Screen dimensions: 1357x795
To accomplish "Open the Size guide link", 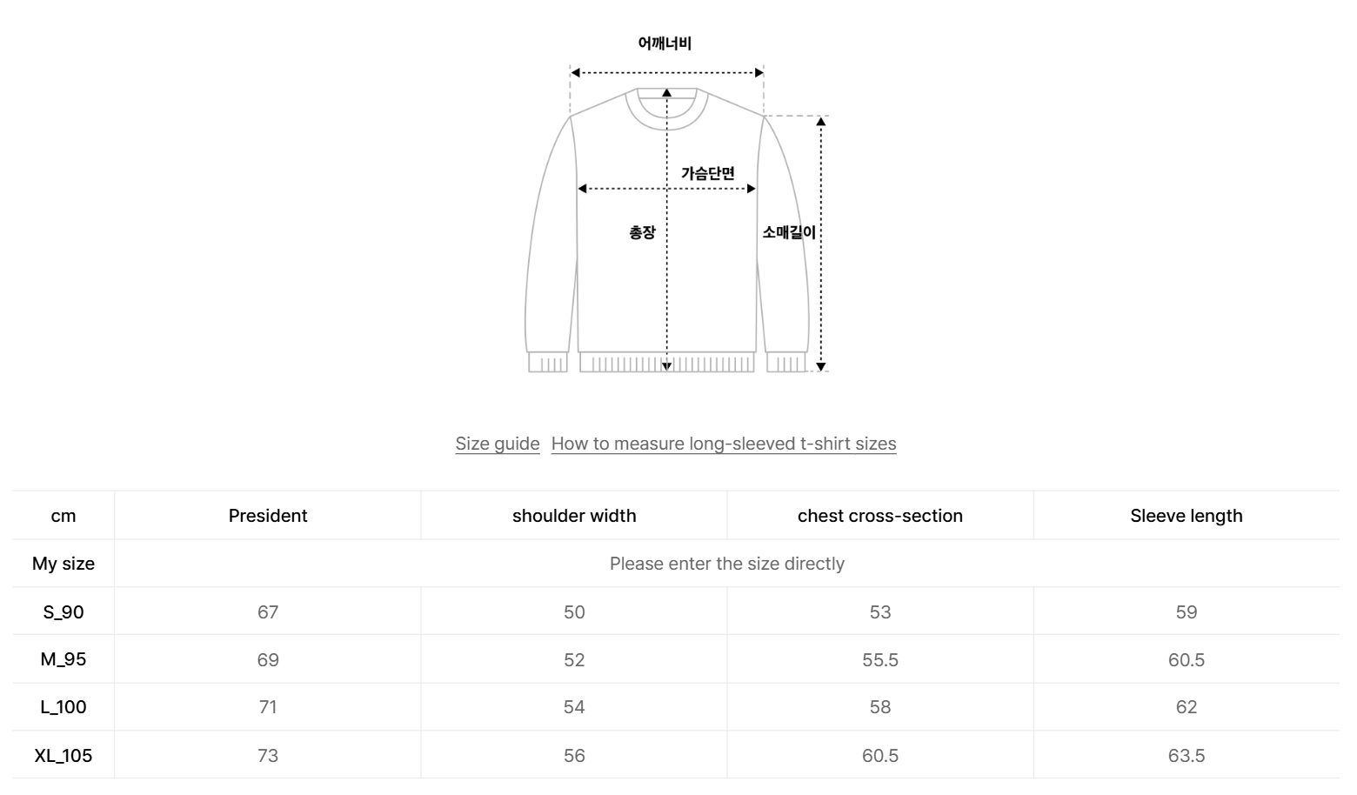I will pos(497,444).
